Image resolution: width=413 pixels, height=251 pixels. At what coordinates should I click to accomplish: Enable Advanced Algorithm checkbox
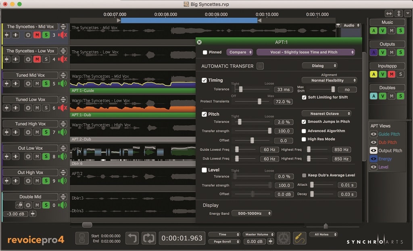pyautogui.click(x=304, y=131)
